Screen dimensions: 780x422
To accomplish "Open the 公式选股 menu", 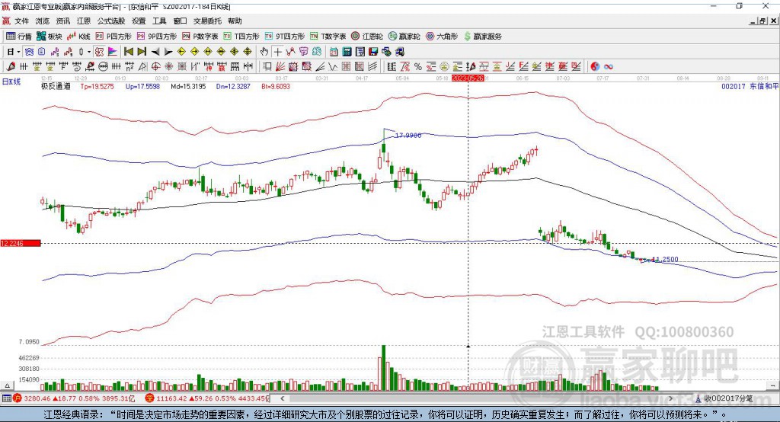I will (111, 21).
